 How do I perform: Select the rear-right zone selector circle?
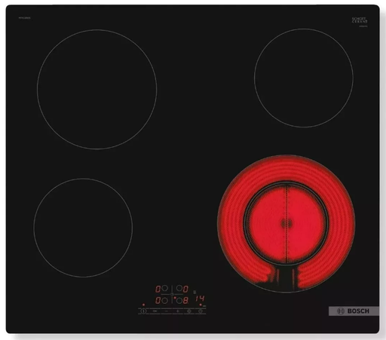(x=179, y=288)
